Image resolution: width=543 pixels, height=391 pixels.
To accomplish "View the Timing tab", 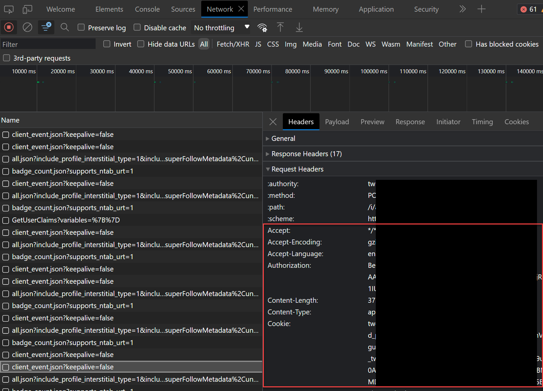I will [482, 122].
